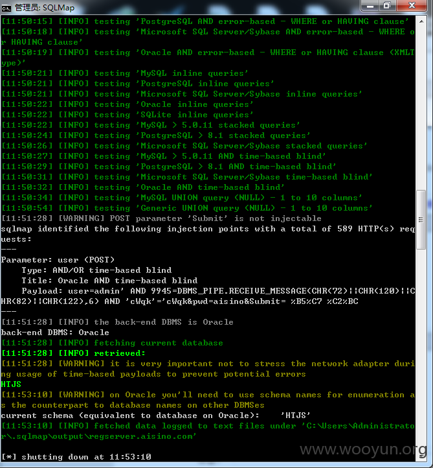Viewport: 433px width, 468px height.
Task: Minimize the SQLMap console window
Action: (370, 6)
